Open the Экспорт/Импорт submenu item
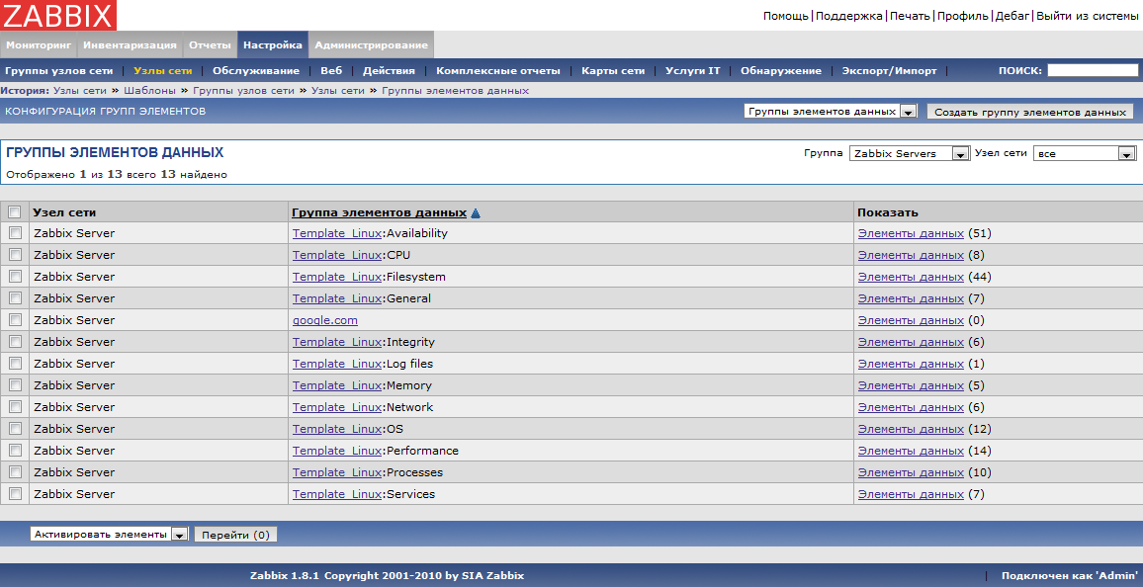The image size is (1143, 587). 889,70
